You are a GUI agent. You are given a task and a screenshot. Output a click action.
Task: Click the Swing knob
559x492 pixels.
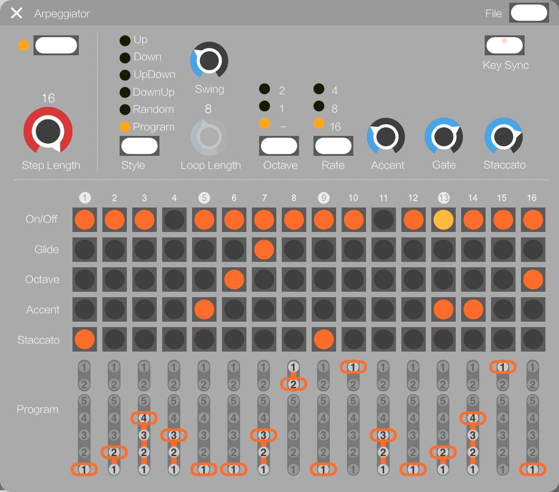click(x=209, y=61)
